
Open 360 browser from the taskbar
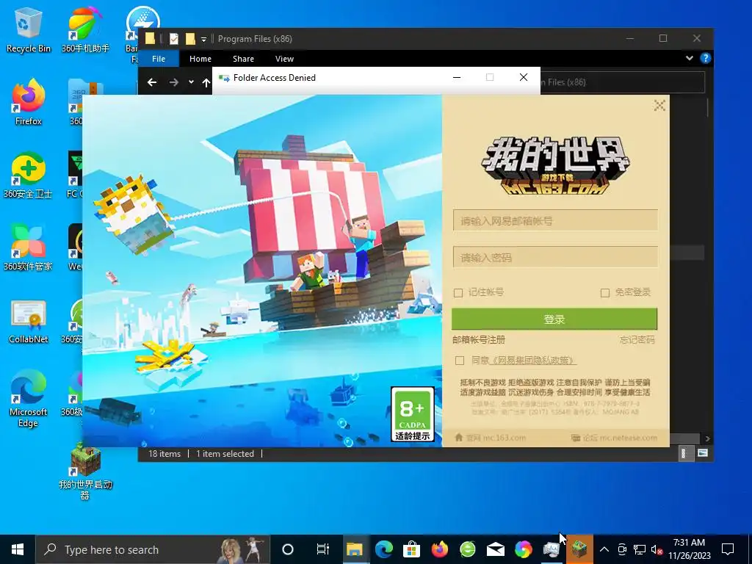point(468,549)
